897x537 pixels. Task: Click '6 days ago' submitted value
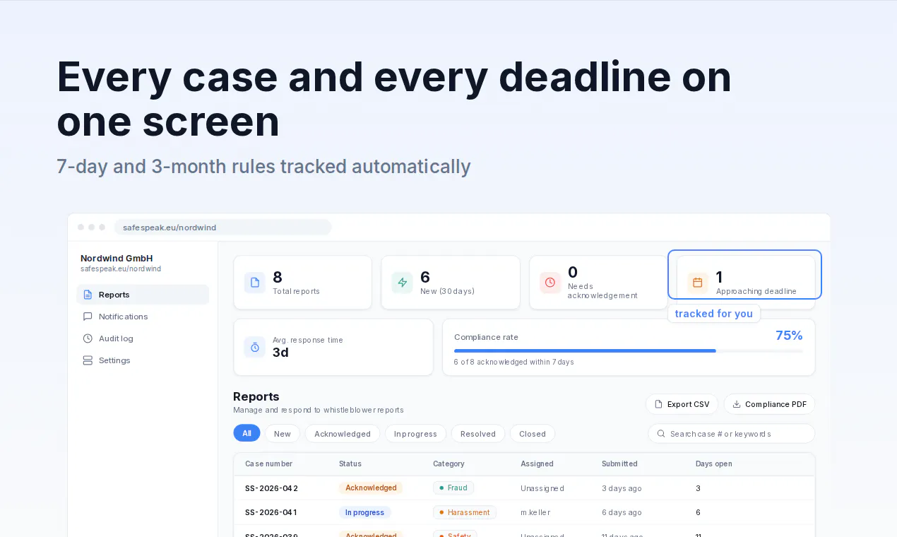coord(622,512)
